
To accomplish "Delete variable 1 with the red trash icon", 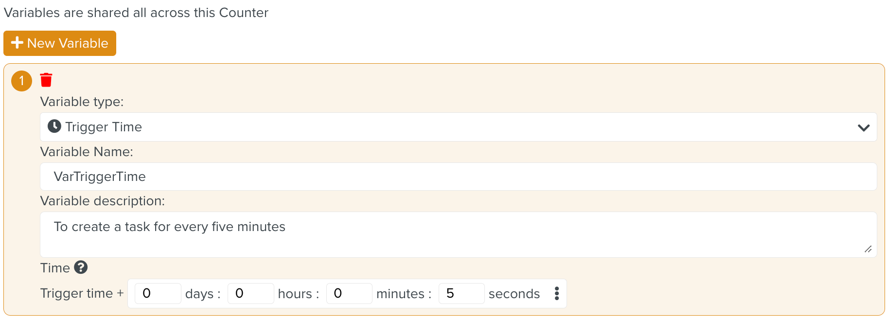I will point(46,80).
